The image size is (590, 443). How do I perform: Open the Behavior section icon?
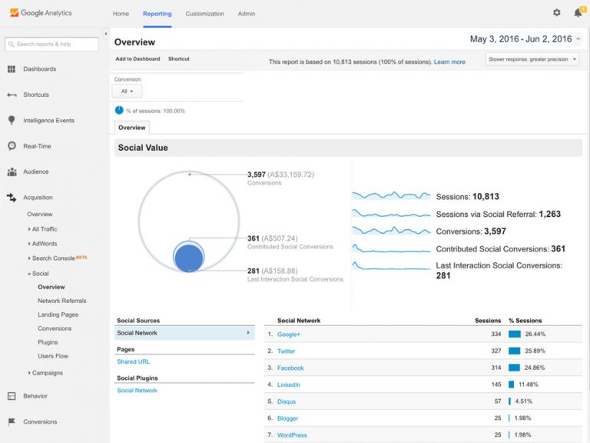[12, 396]
